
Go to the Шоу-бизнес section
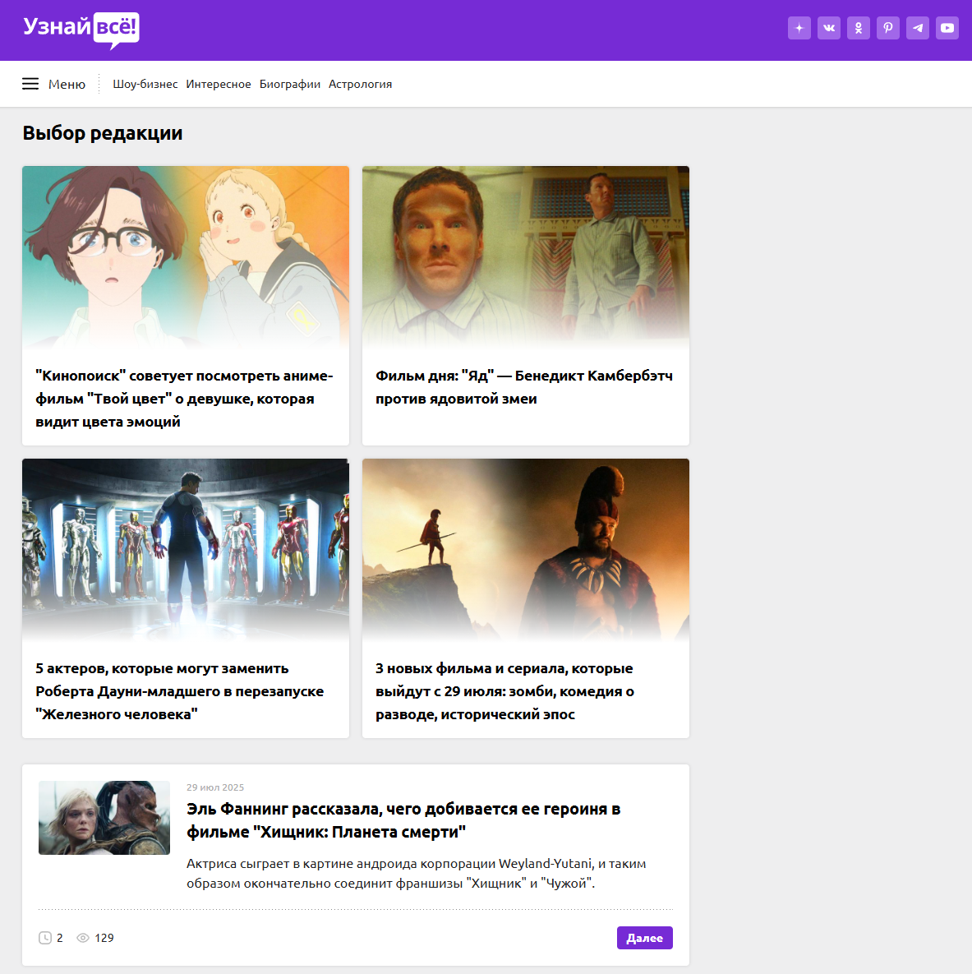point(145,84)
